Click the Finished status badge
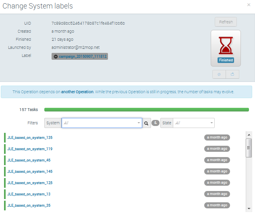This screenshot has height=214, width=255. 226,60
